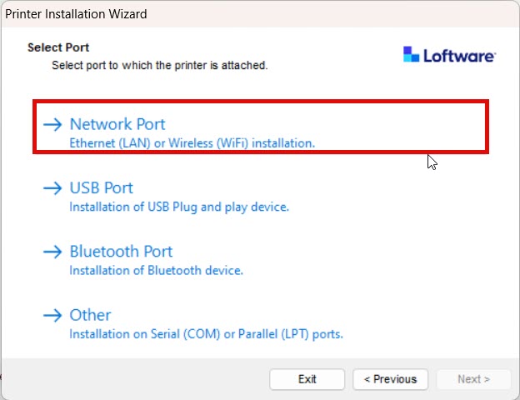Click Installation of USB Plug and play text
Image resolution: width=520 pixels, height=400 pixels.
point(179,207)
